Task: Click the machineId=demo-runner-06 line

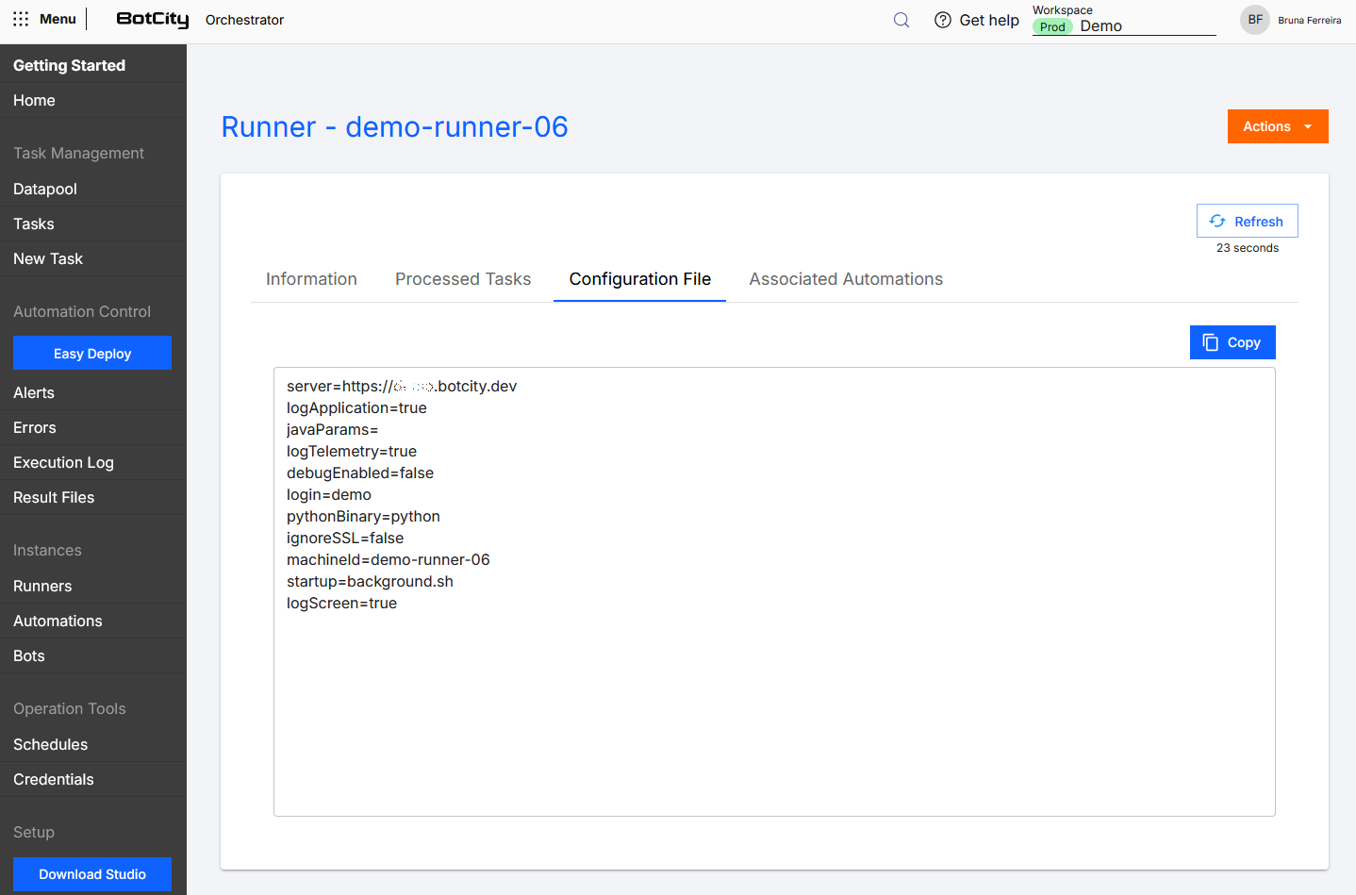Action: (389, 559)
